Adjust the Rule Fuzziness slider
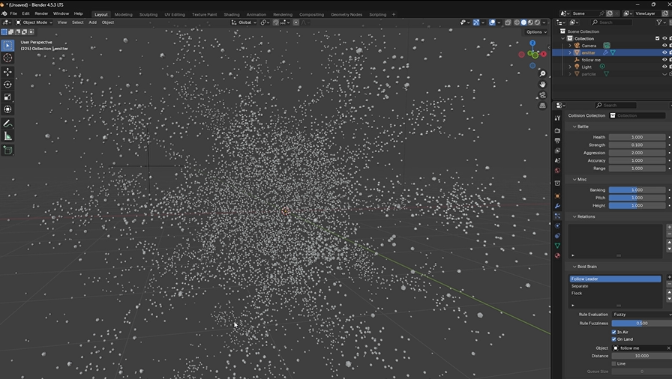 pyautogui.click(x=641, y=324)
